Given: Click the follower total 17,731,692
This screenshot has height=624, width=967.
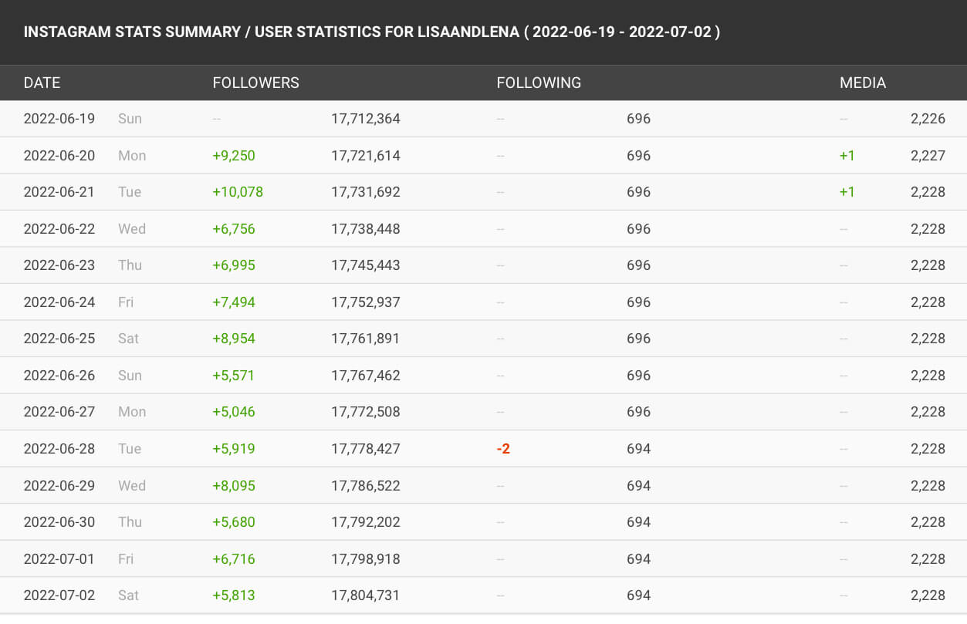Looking at the screenshot, I should point(366,192).
